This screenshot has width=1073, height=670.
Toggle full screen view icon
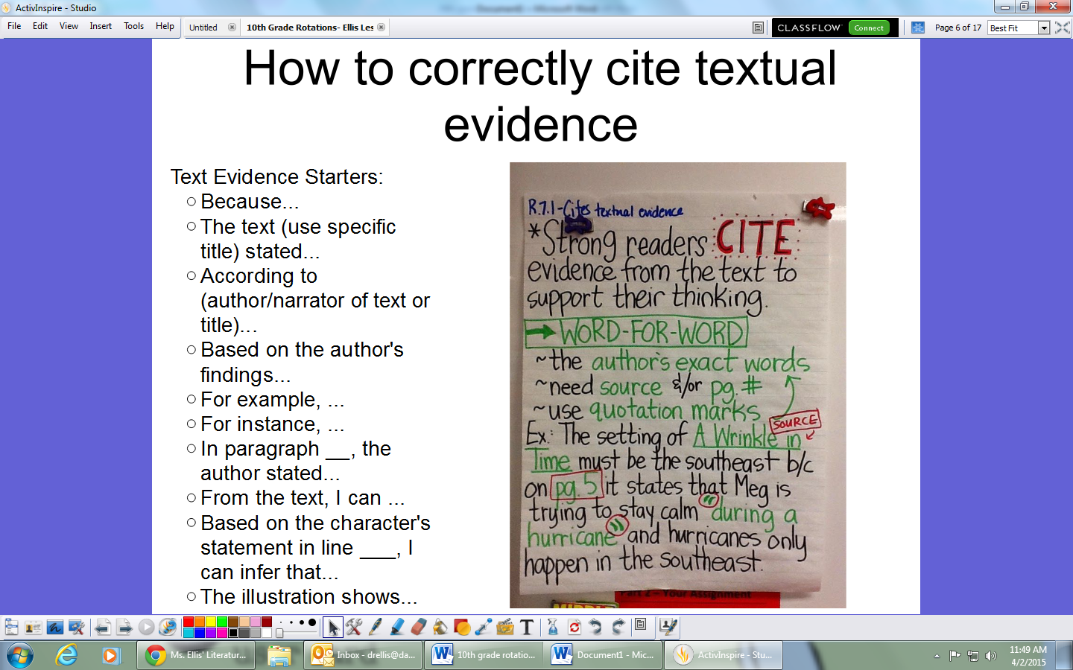click(1062, 28)
